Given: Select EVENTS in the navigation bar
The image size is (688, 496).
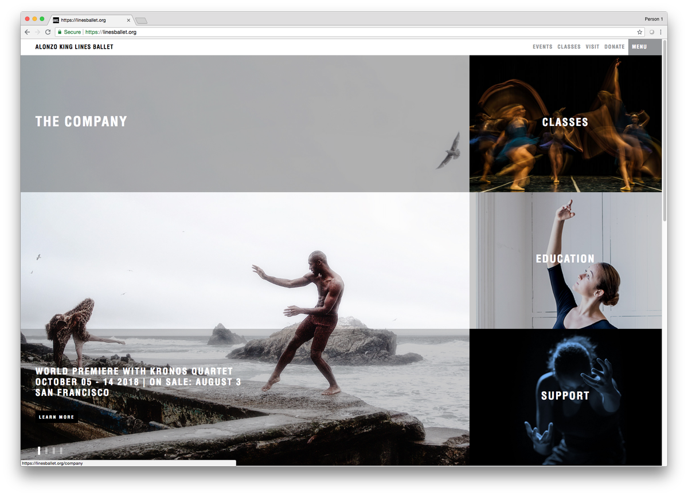Looking at the screenshot, I should pos(542,46).
